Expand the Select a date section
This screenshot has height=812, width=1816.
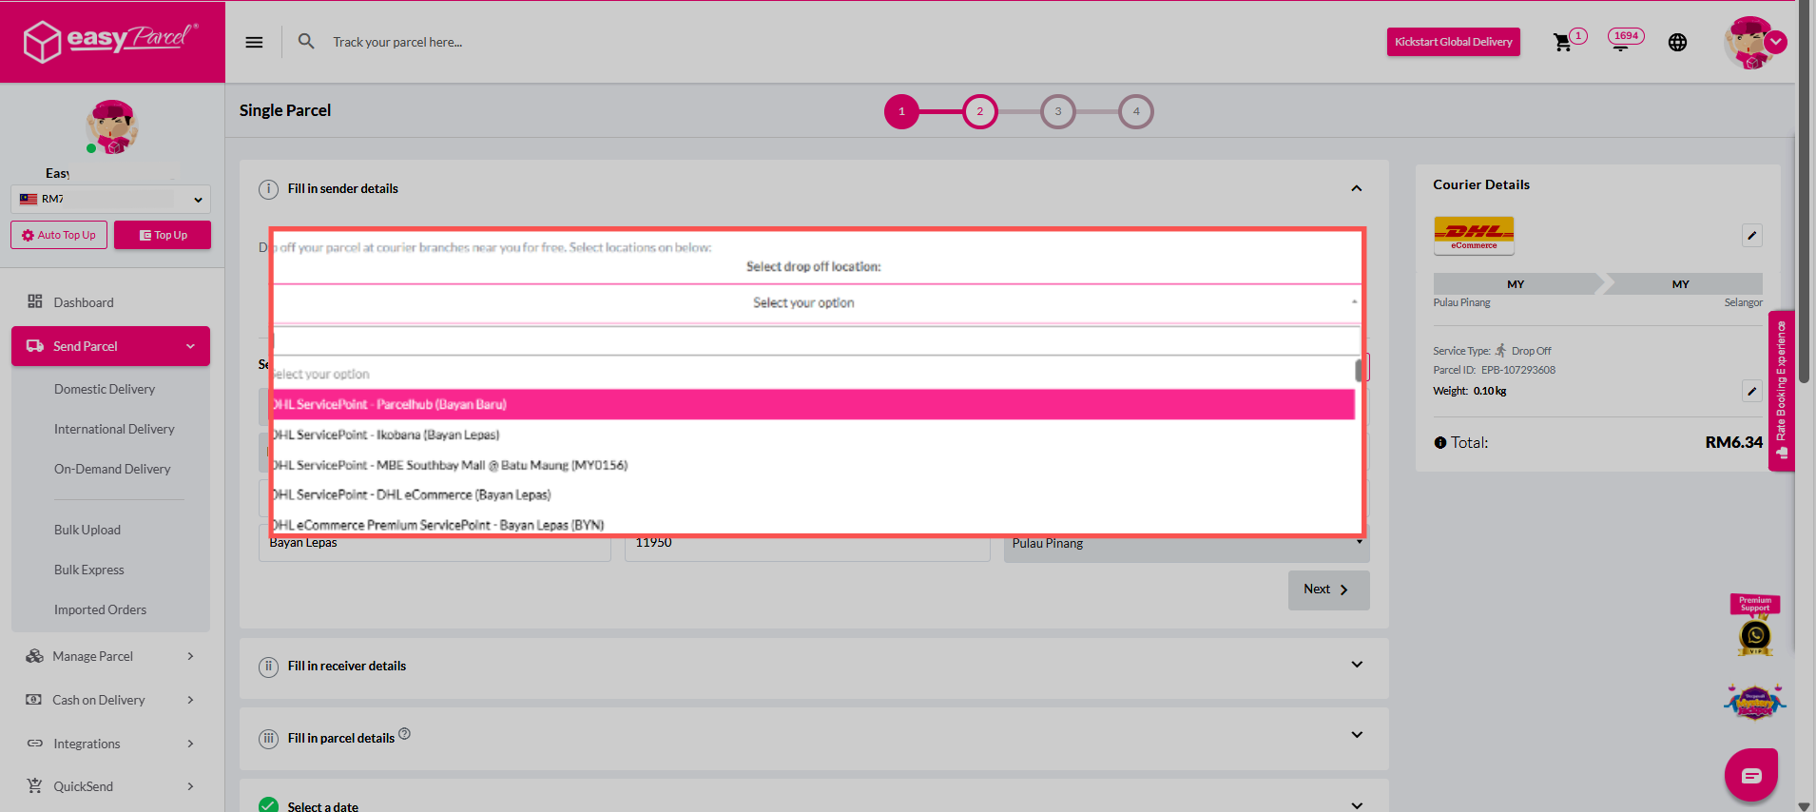[1357, 805]
